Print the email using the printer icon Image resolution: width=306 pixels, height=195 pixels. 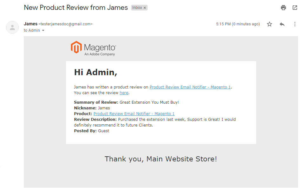(283, 8)
